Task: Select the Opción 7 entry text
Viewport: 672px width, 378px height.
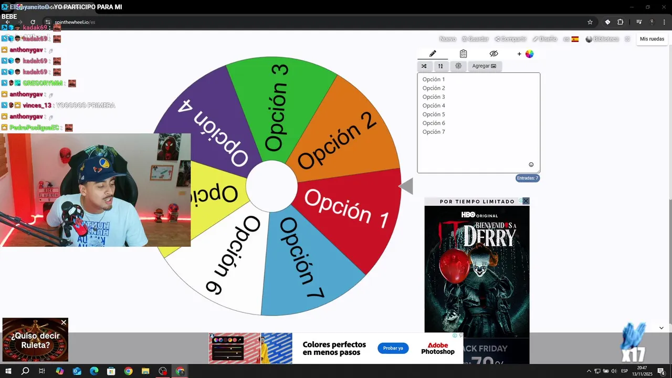Action: coord(434,132)
